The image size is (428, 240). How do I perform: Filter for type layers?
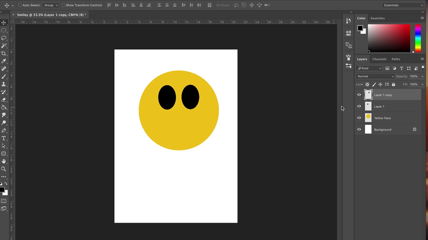(x=402, y=68)
